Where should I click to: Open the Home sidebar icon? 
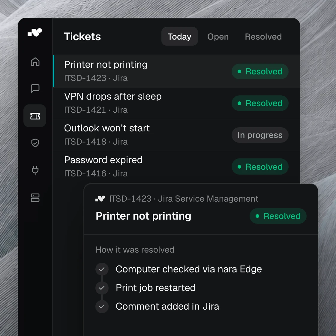[x=35, y=62]
